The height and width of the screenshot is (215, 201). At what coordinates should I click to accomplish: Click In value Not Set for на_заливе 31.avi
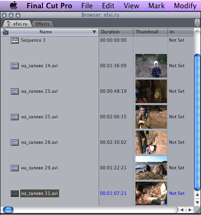(x=177, y=193)
